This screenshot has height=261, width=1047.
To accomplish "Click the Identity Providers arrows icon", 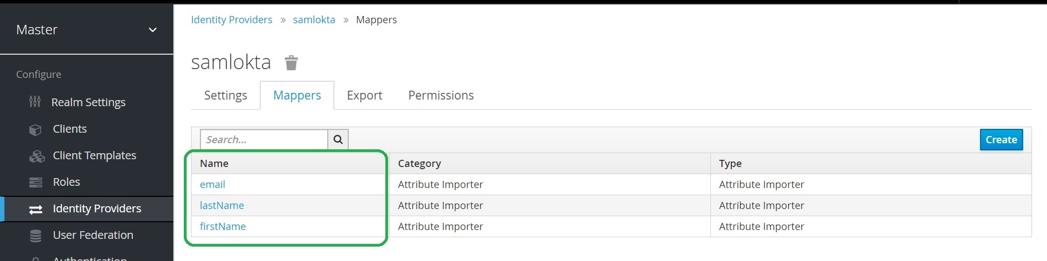I will (35, 209).
